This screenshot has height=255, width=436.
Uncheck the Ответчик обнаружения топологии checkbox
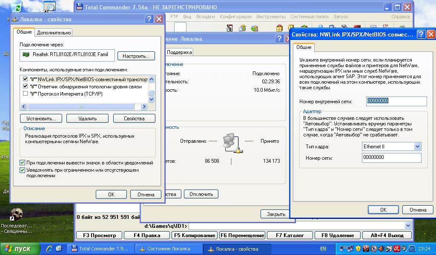pos(25,86)
